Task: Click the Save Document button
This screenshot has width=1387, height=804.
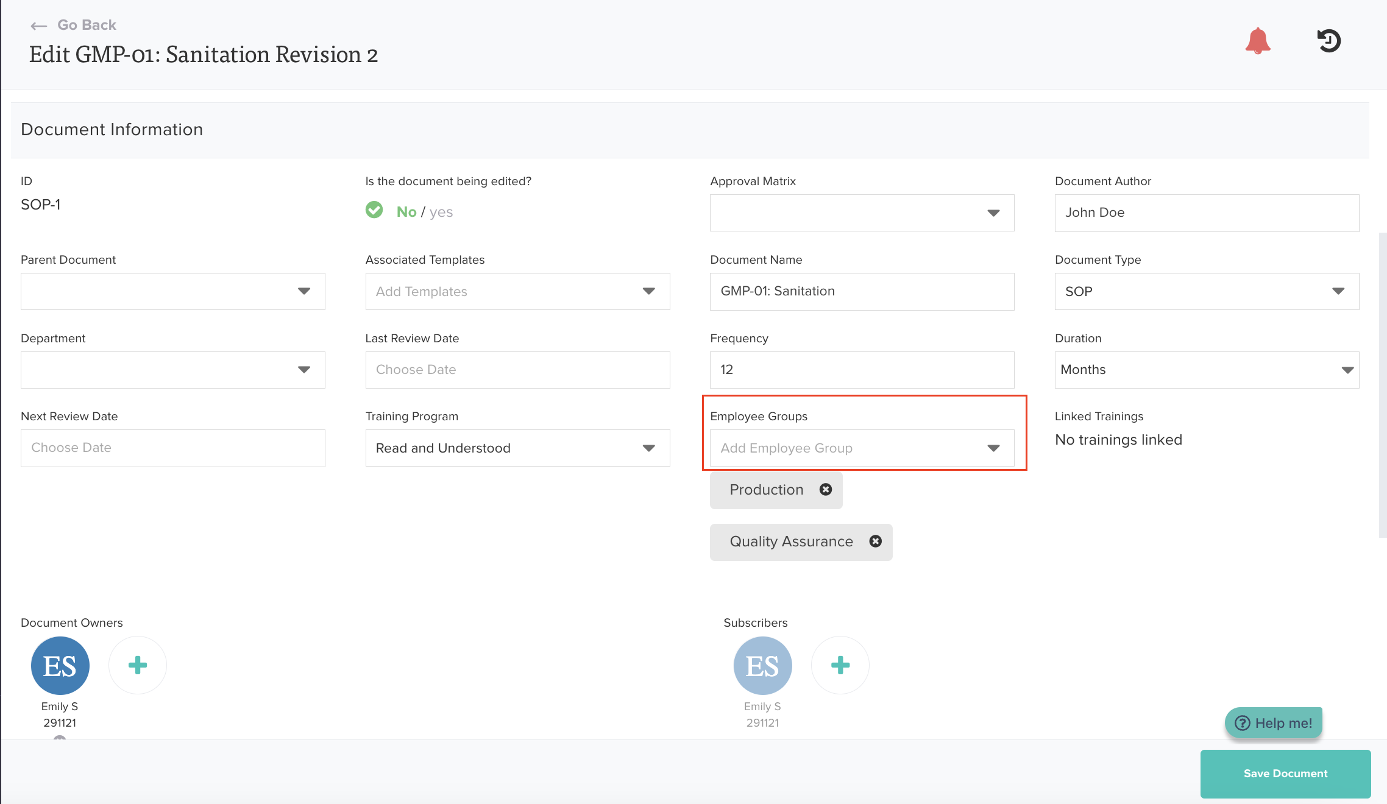Action: click(1285, 774)
